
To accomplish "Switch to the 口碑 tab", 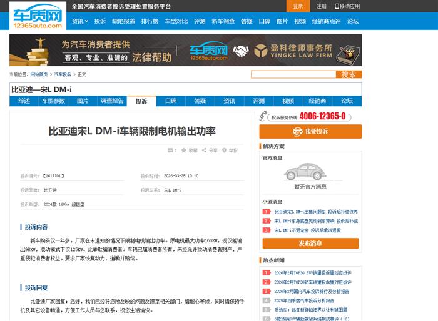I will pyautogui.click(x=171, y=101).
